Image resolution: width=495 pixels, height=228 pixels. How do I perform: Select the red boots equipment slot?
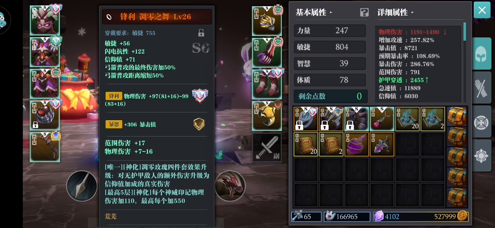coord(266,84)
